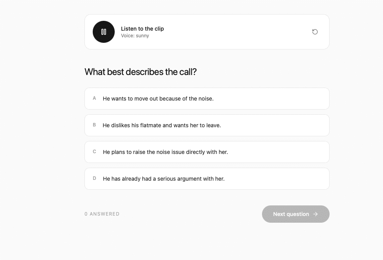Pick the letter D answer marker
This screenshot has width=383, height=260.
(94, 178)
